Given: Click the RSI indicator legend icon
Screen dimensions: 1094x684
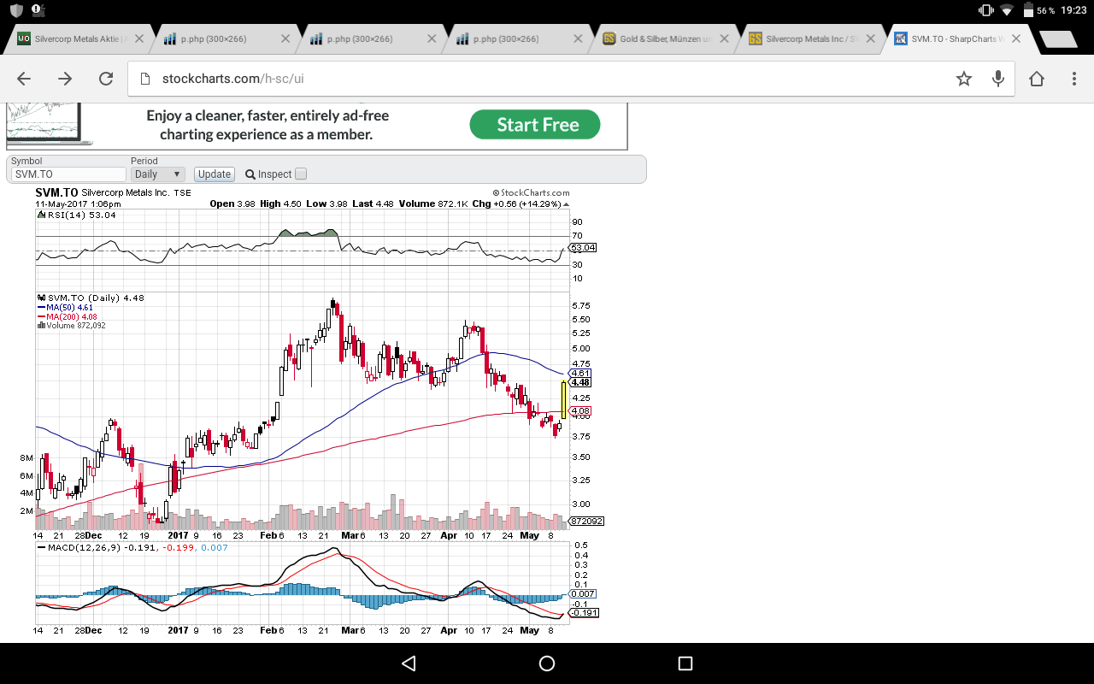Looking at the screenshot, I should pos(40,215).
